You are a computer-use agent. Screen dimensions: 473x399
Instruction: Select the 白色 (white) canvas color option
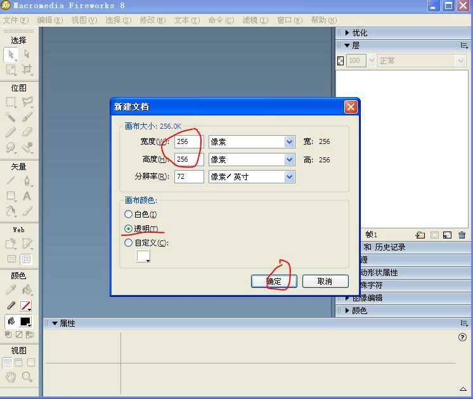point(129,214)
